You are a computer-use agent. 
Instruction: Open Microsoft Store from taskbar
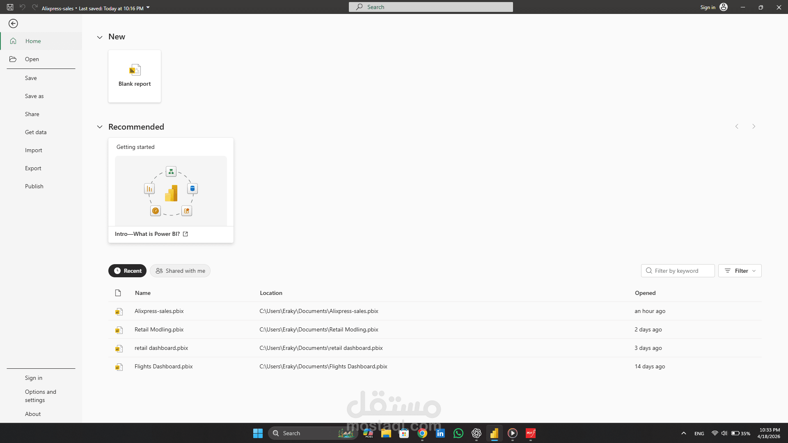point(404,433)
